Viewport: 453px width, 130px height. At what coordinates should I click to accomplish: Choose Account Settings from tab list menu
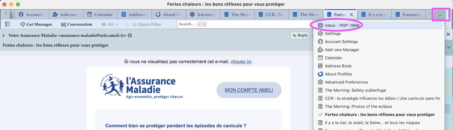[x=379, y=42]
